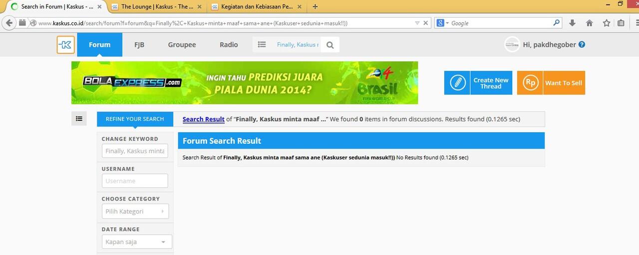Open the URL history dropdown arrow

tap(417, 23)
